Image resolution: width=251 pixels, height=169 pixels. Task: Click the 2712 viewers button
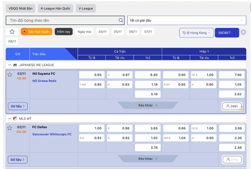tap(232, 160)
